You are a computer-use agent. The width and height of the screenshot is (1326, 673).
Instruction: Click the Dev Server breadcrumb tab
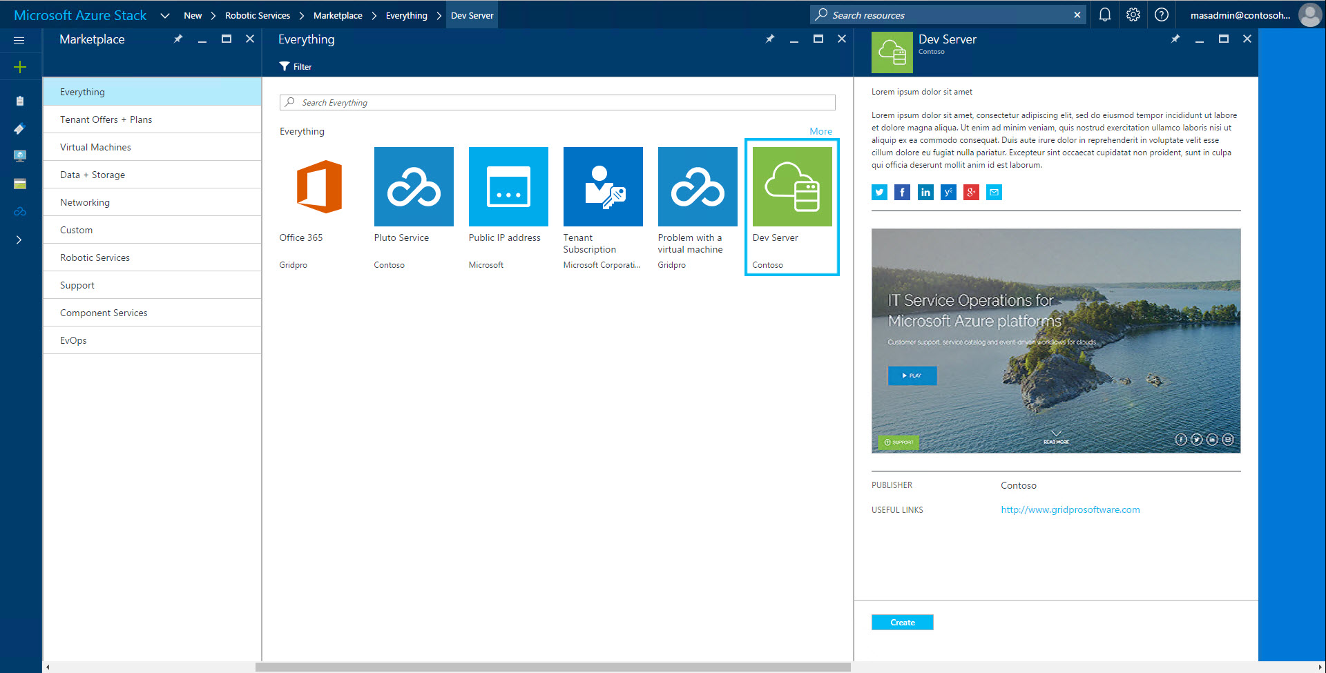coord(472,15)
